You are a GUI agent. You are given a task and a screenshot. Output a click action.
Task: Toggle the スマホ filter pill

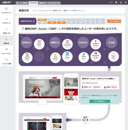click(x=71, y=20)
